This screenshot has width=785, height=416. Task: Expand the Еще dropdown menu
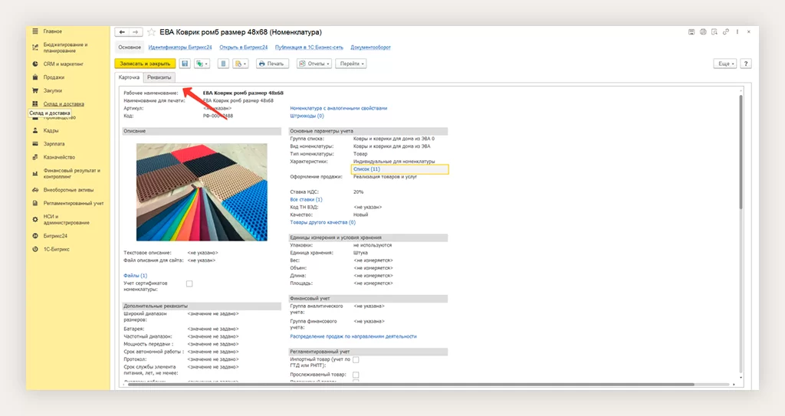click(724, 64)
